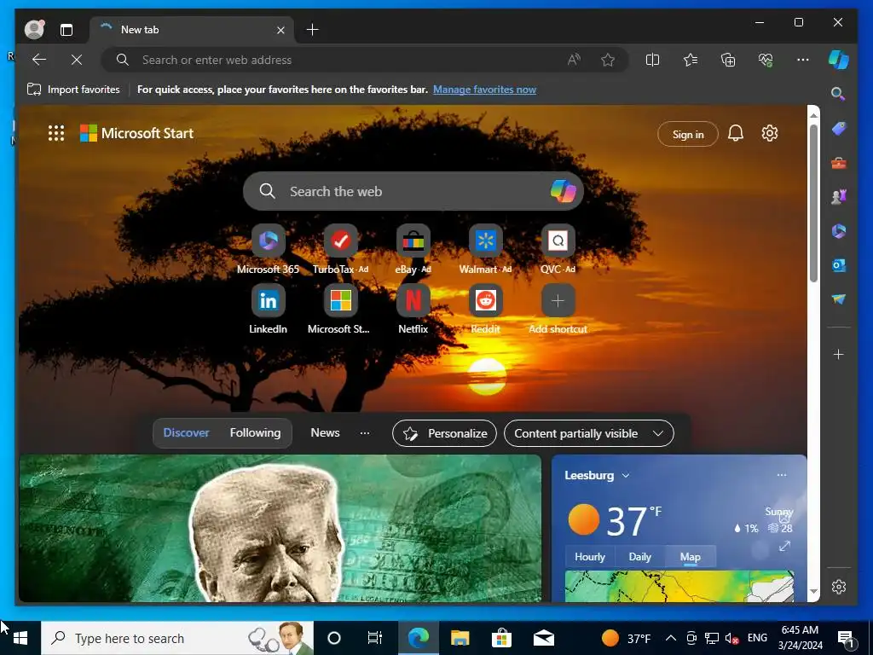Open Walmart shortcut tile
Screen dimensions: 873x655
[485, 241]
